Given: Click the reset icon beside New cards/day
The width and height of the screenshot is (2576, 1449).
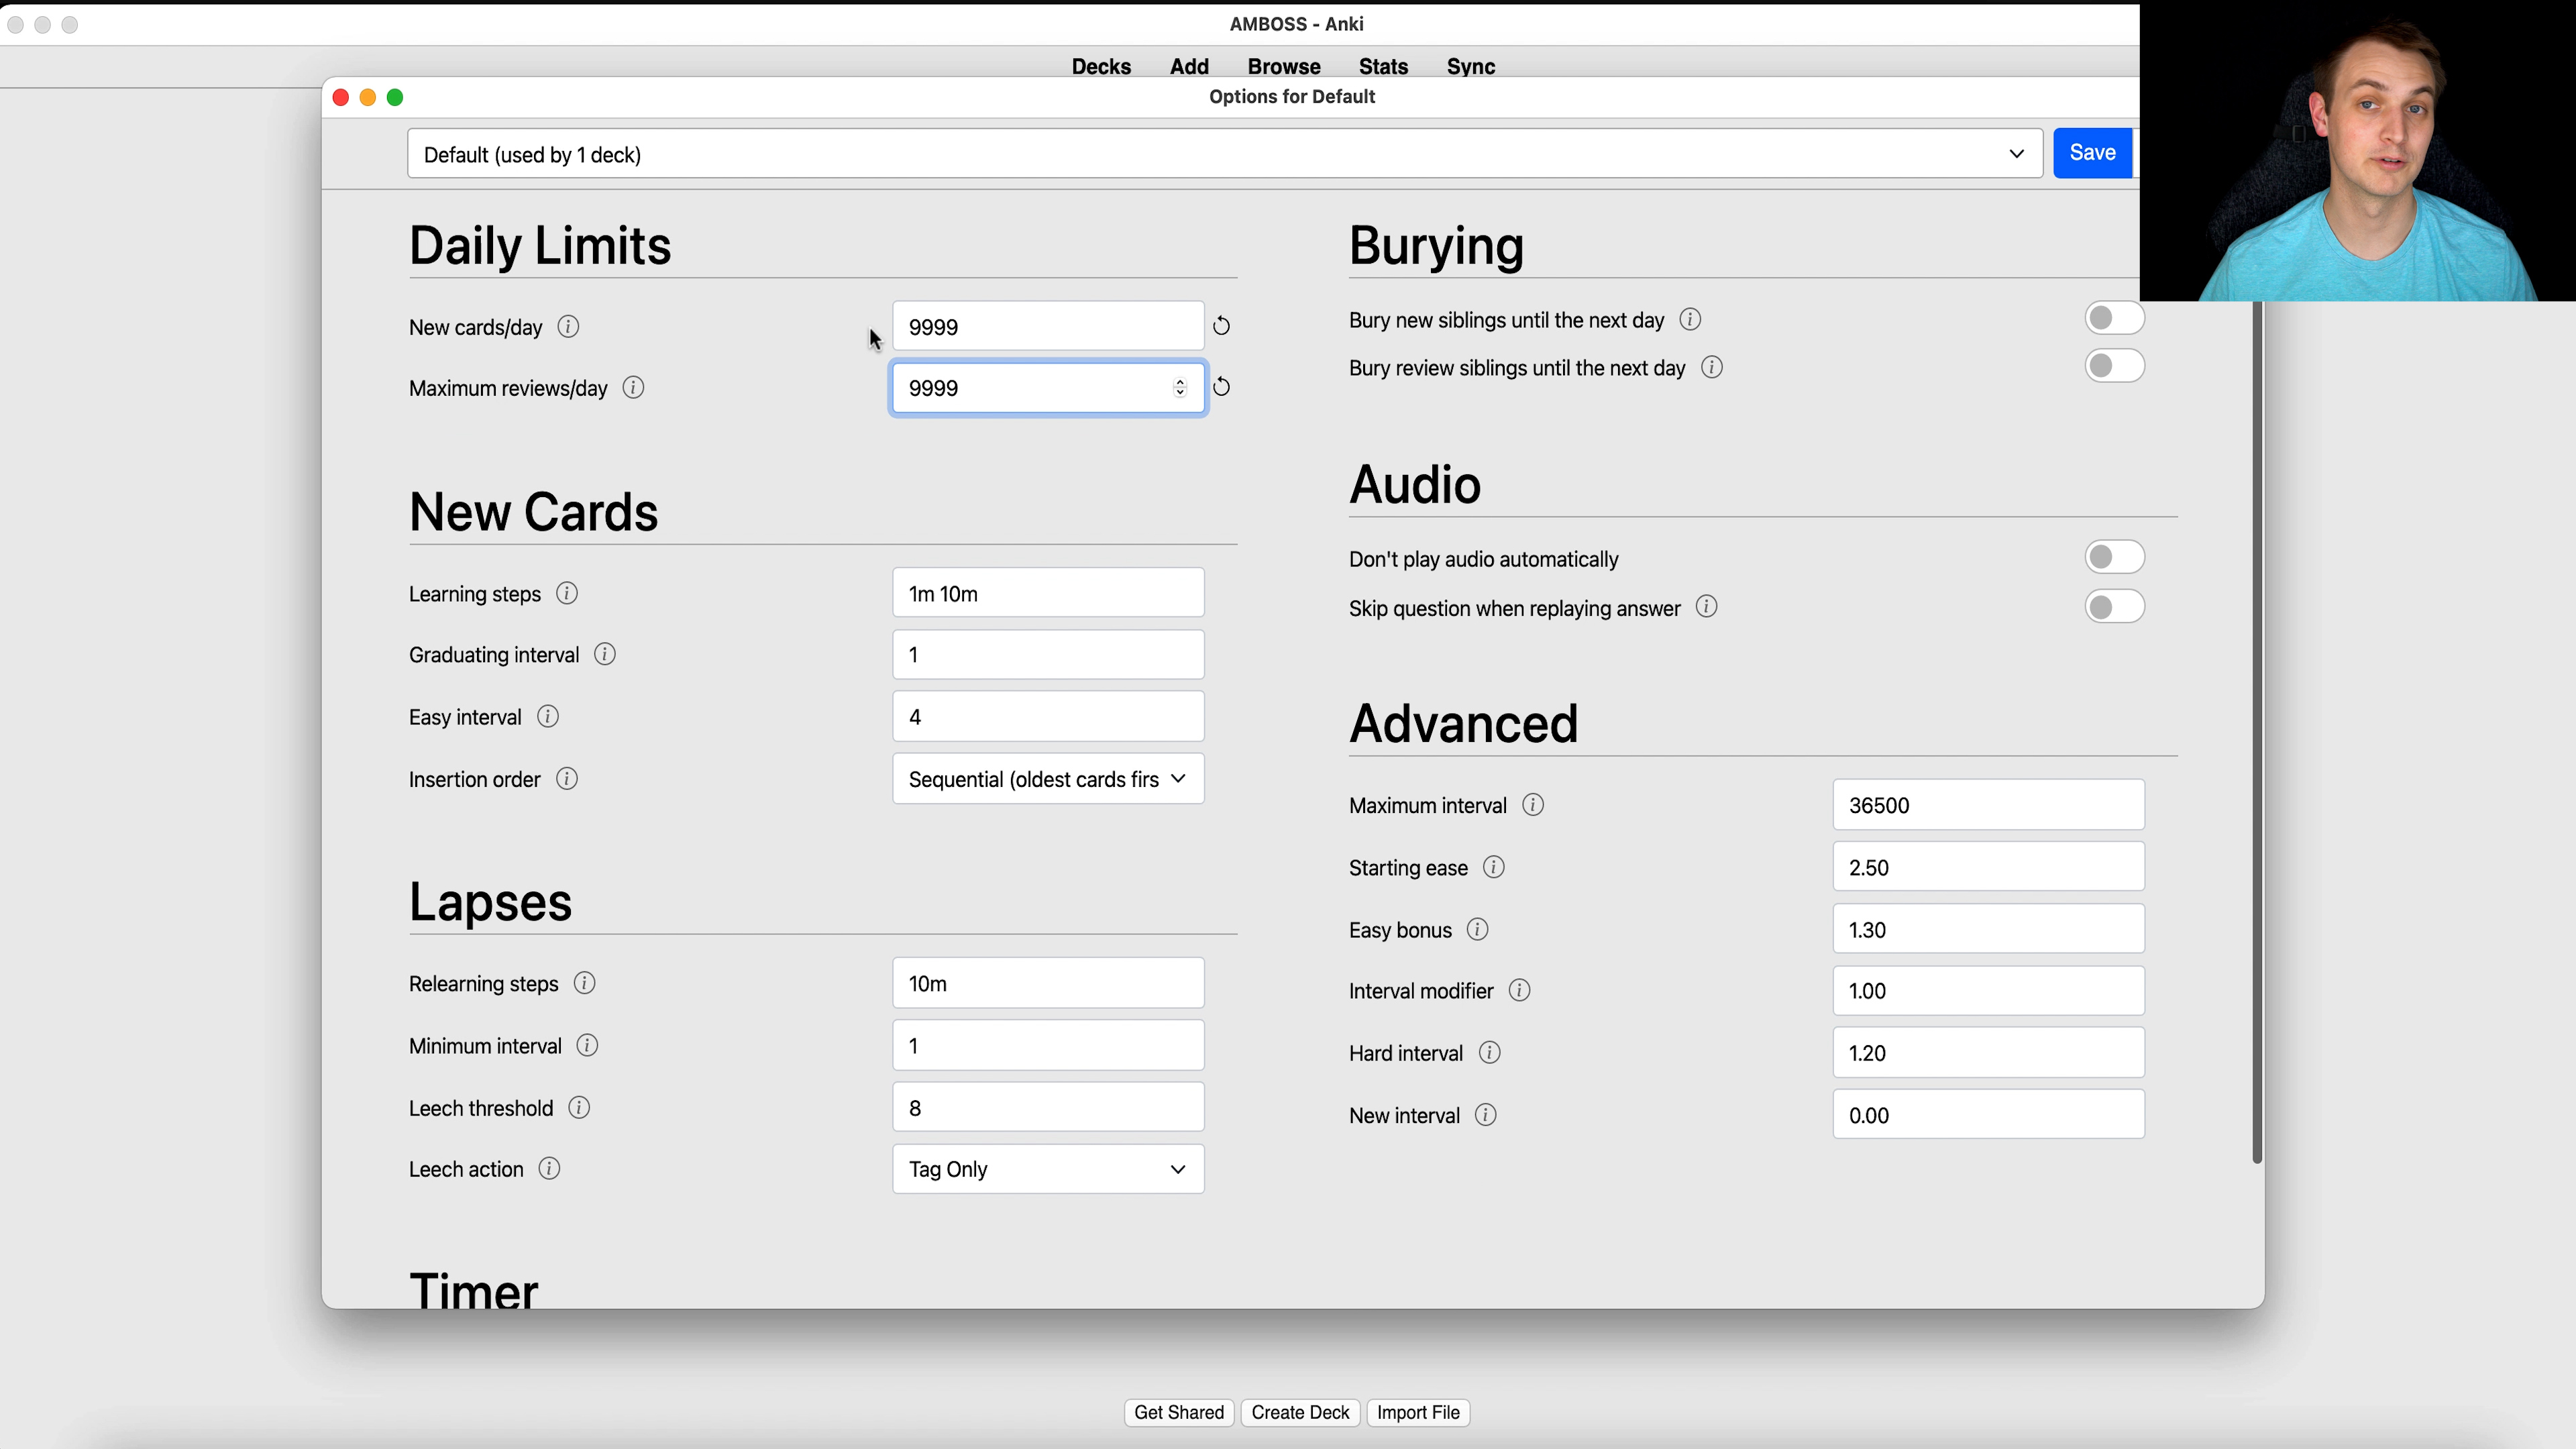Looking at the screenshot, I should tap(1221, 325).
